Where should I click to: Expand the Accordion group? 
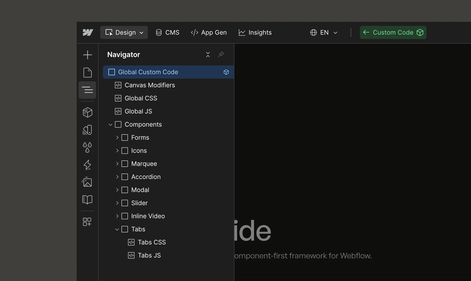[117, 177]
